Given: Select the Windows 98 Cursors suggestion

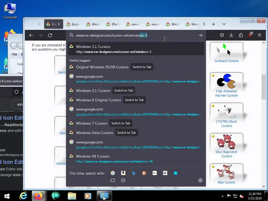Looking at the screenshot, I should click(136, 159).
